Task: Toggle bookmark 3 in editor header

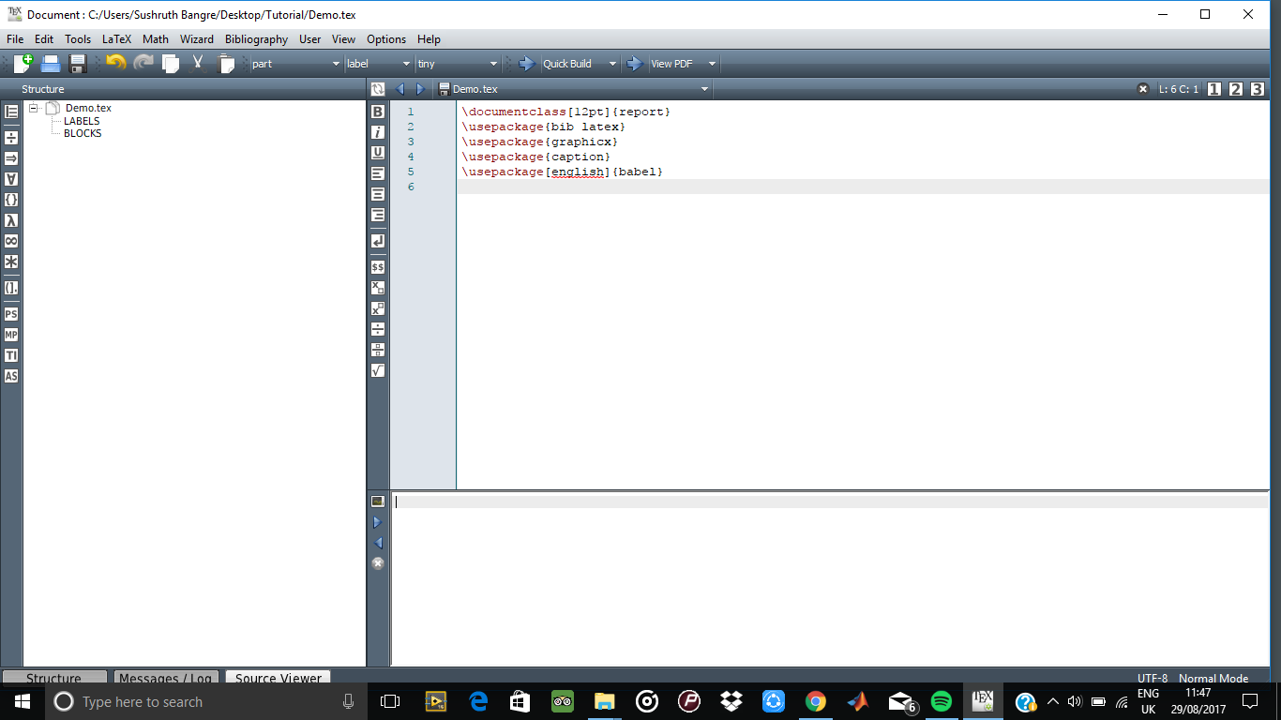Action: pos(1258,89)
